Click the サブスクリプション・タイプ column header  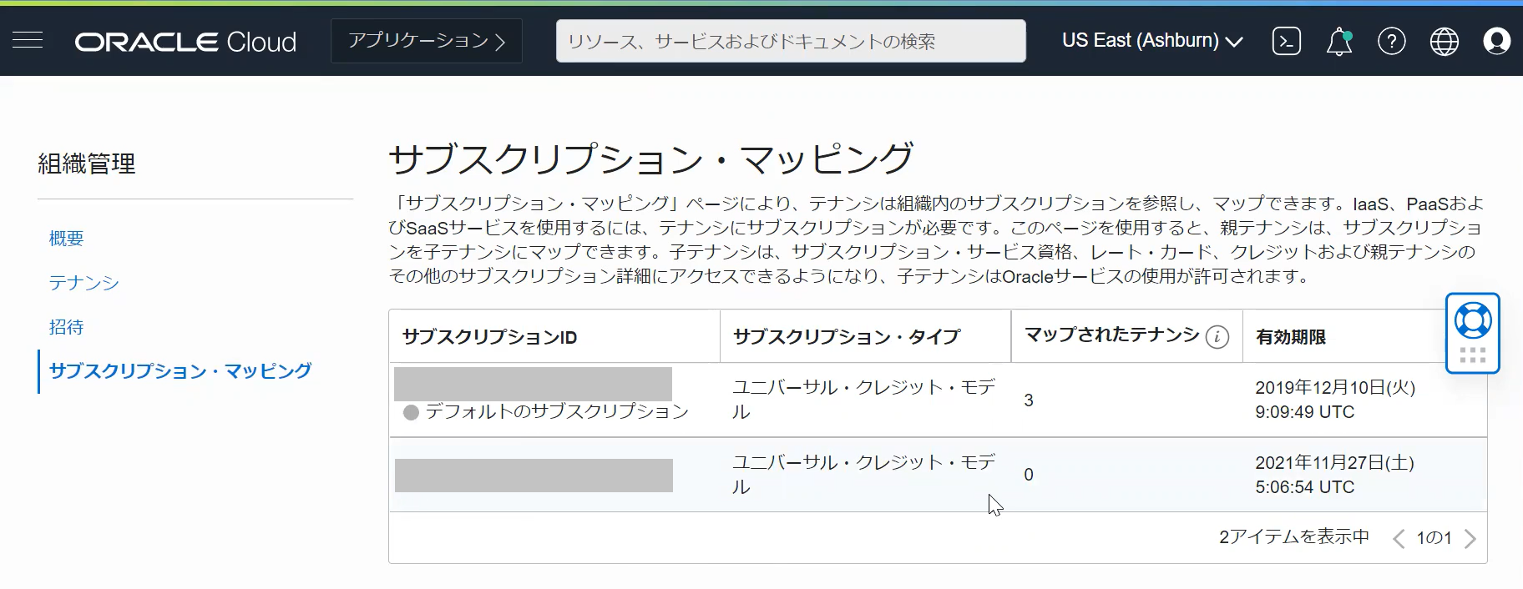click(847, 337)
